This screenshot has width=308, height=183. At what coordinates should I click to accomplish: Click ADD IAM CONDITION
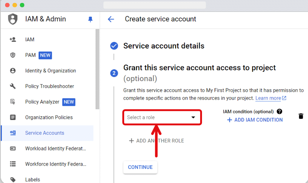255,120
